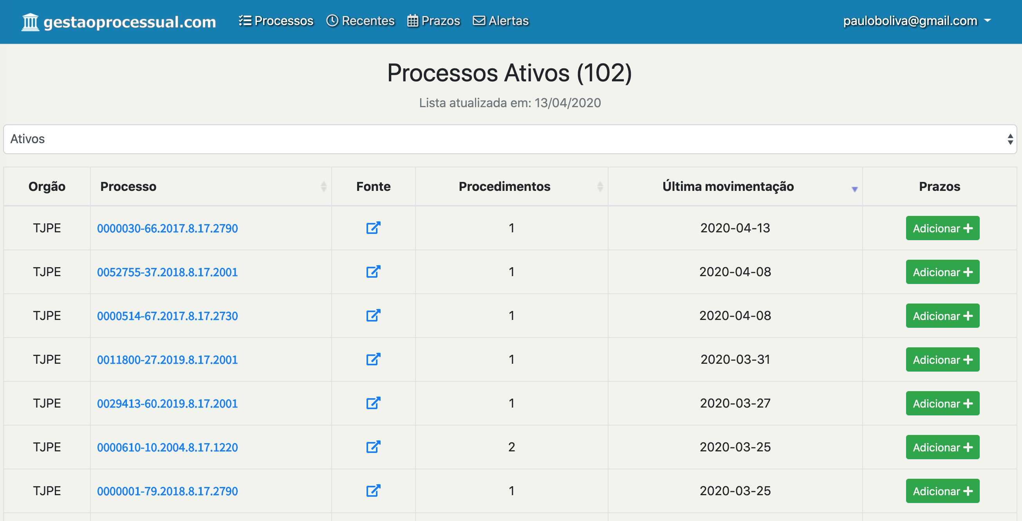The image size is (1022, 521).
Task: Open Fonte external link for process 0052755-37.2018.8.17.2001
Action: tap(373, 272)
